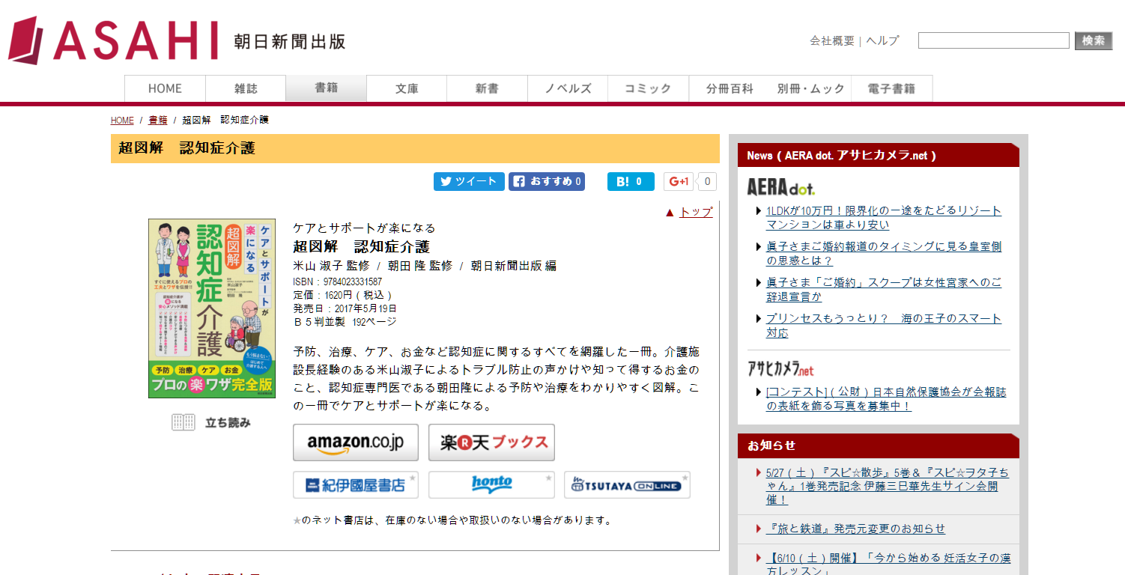The width and height of the screenshot is (1125, 575).
Task: Open the 5/27 スピ☆散歩 サイン会 notice
Action: (x=888, y=486)
